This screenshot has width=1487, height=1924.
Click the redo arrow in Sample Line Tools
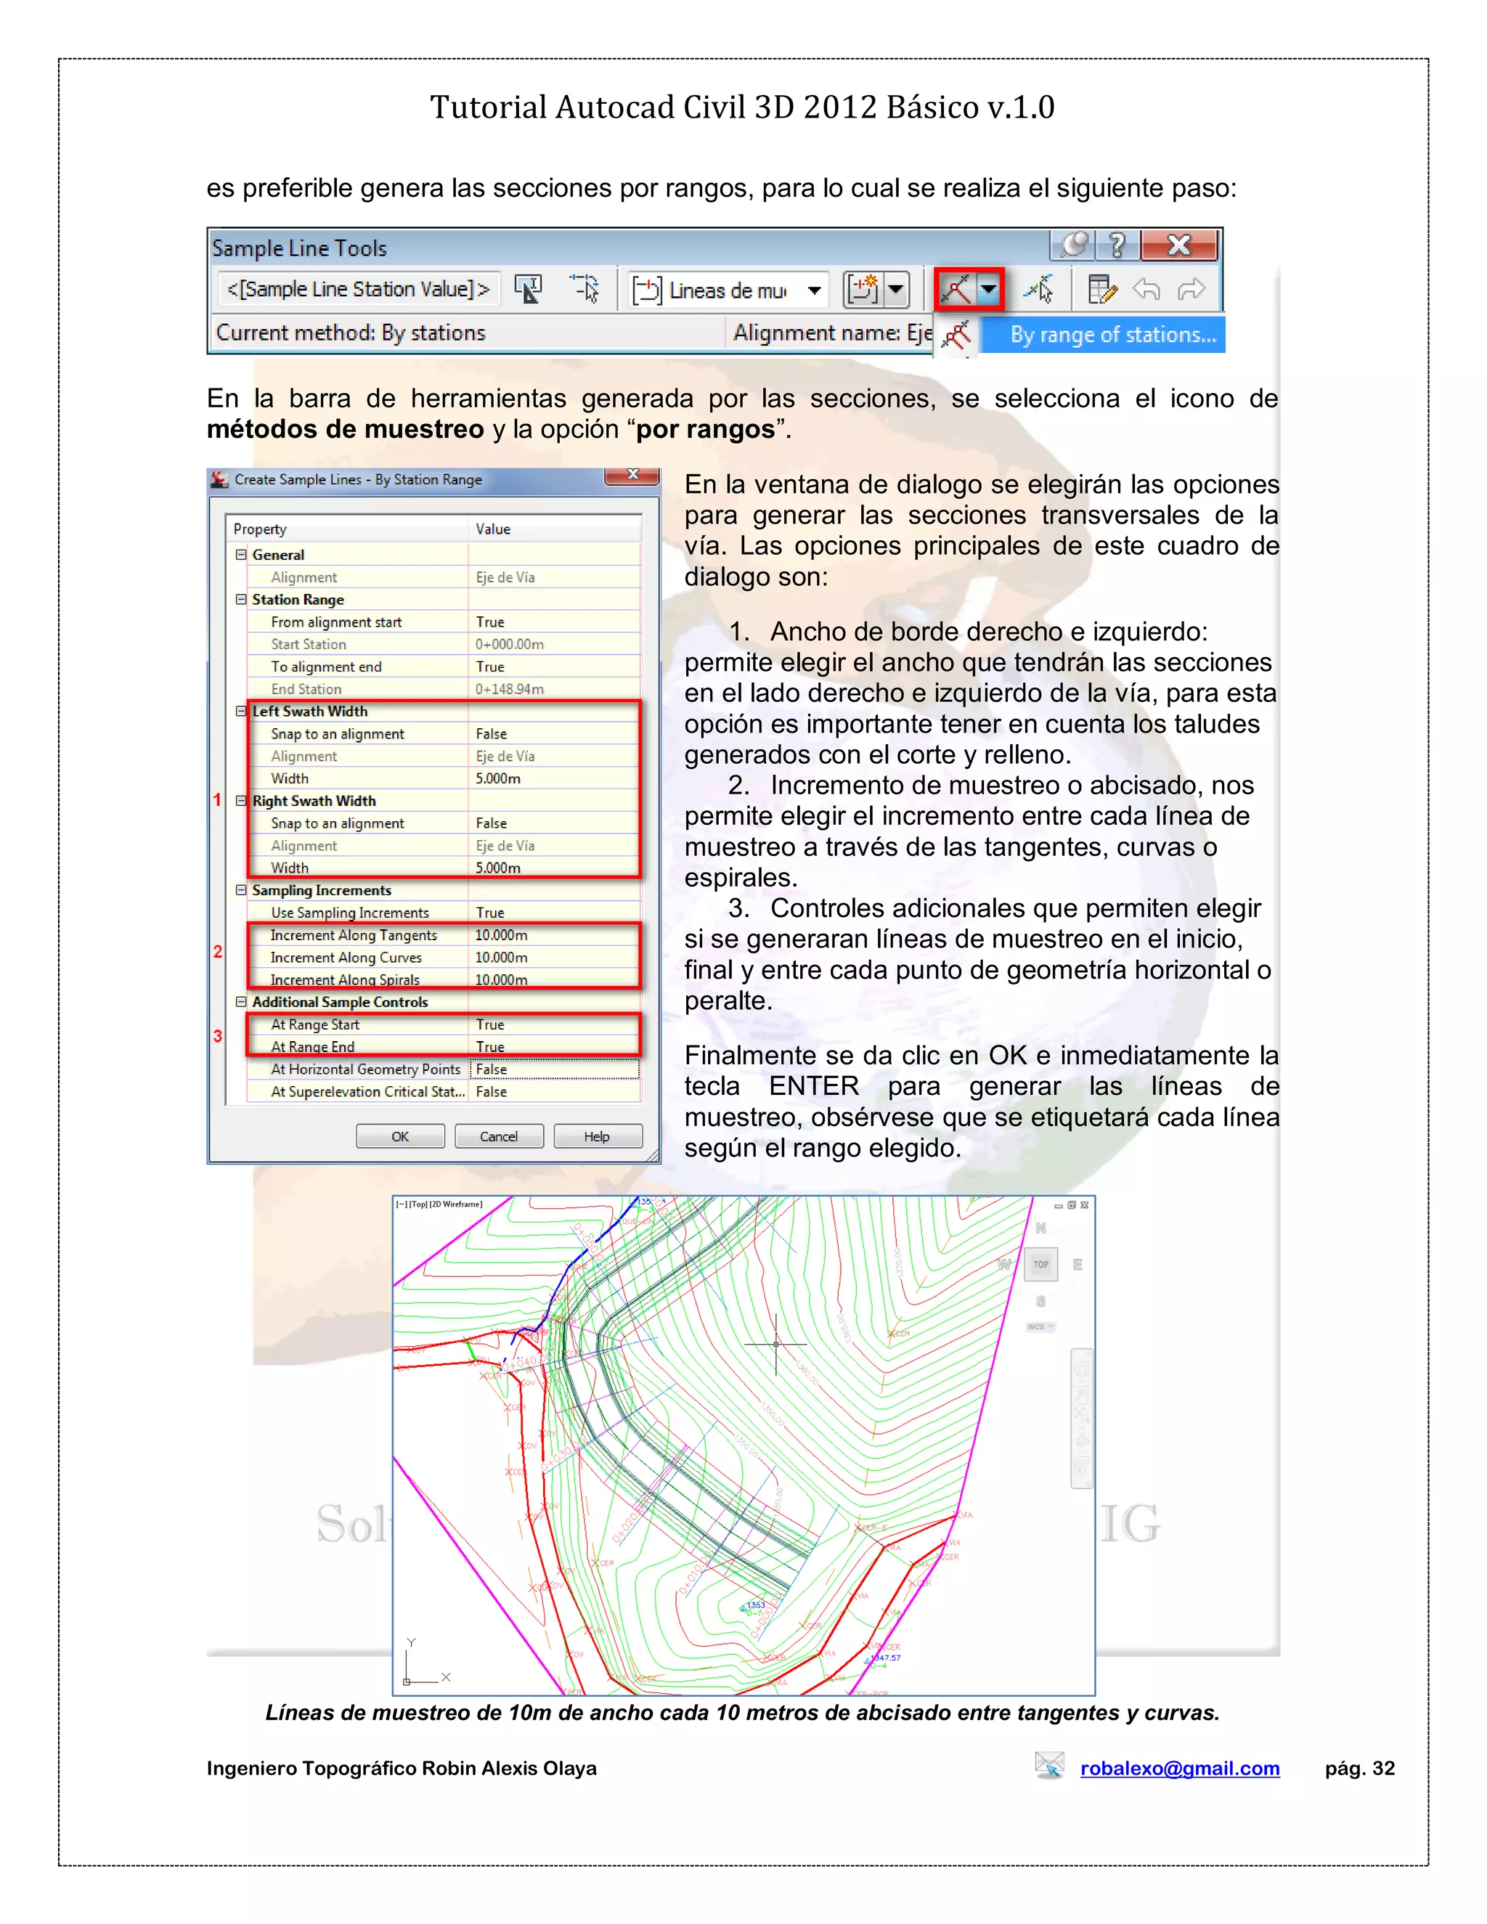click(1191, 289)
